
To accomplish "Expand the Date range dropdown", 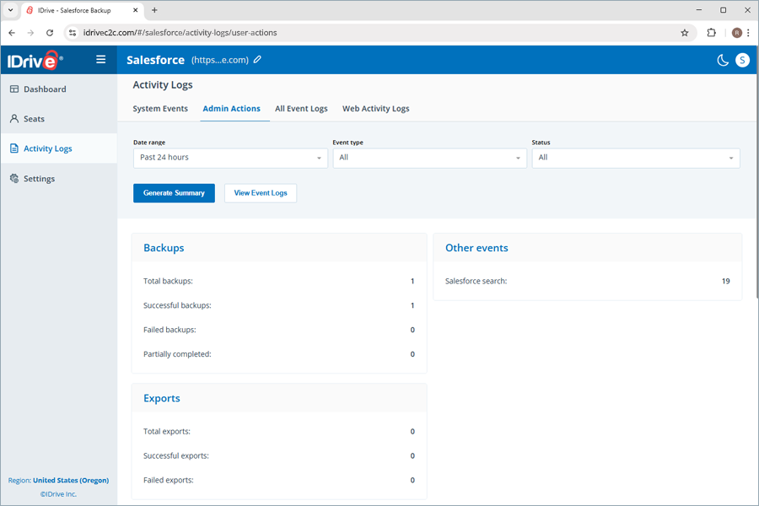I will (230, 158).
